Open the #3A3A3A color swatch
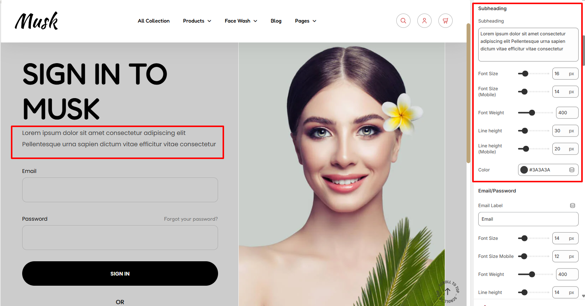The width and height of the screenshot is (585, 306). point(524,170)
